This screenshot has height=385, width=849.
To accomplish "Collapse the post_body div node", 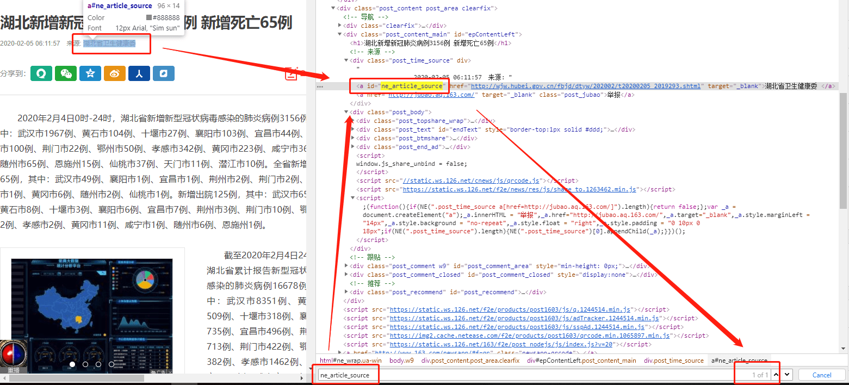I will tap(346, 112).
